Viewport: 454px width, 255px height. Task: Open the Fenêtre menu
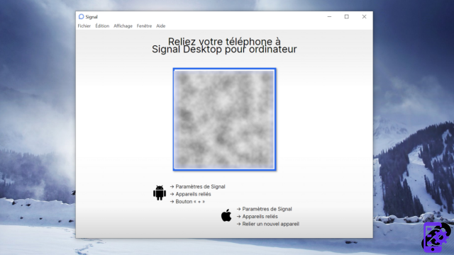point(144,26)
